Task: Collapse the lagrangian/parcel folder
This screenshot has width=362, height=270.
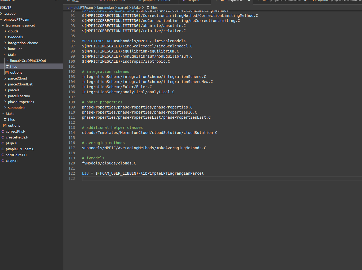Action: click(x=20, y=25)
